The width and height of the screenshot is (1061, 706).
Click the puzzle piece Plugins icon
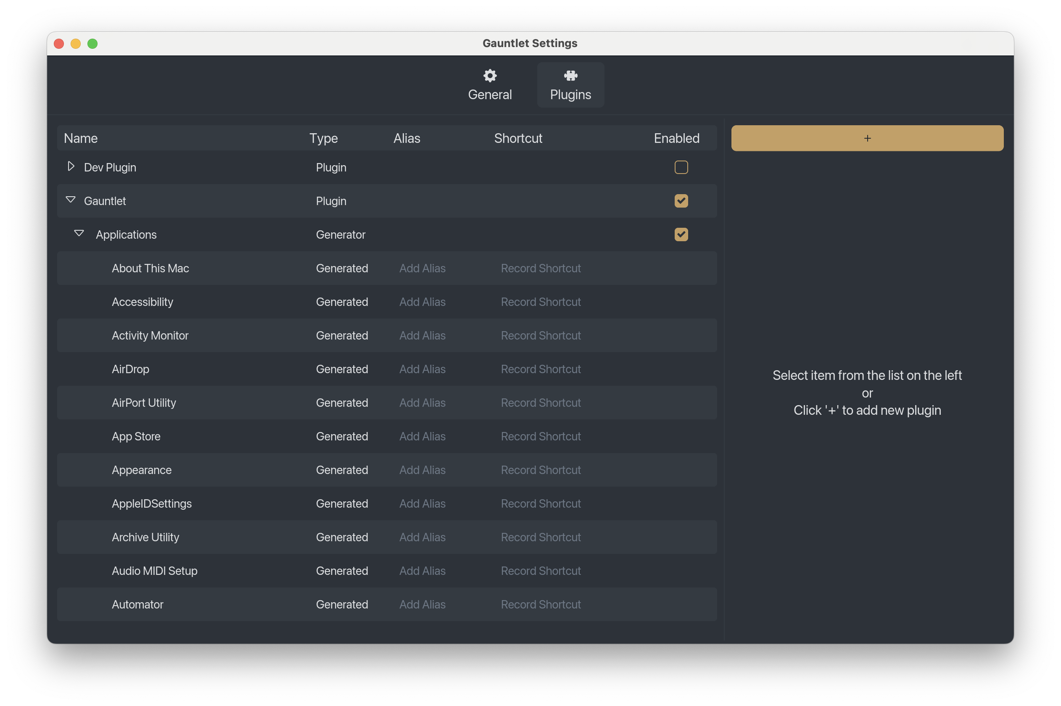(570, 76)
